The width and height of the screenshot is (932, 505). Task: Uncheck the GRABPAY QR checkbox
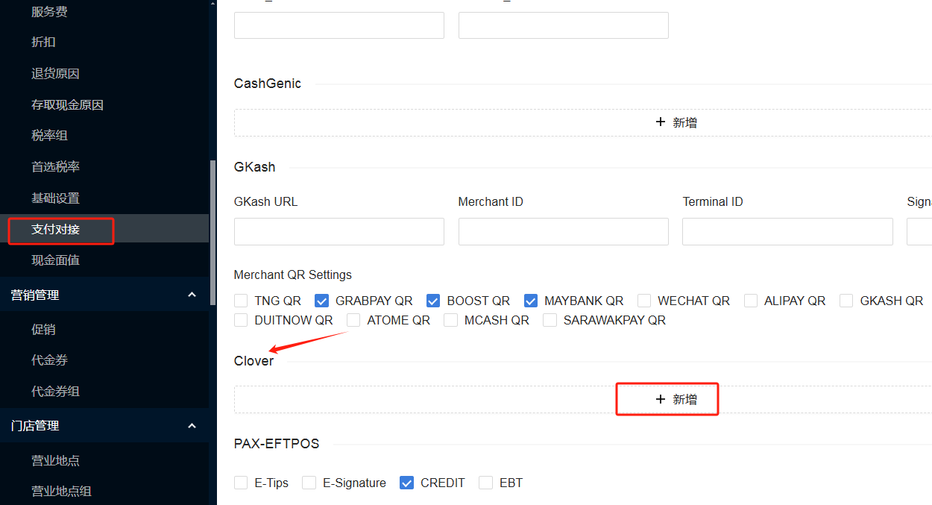pyautogui.click(x=322, y=301)
